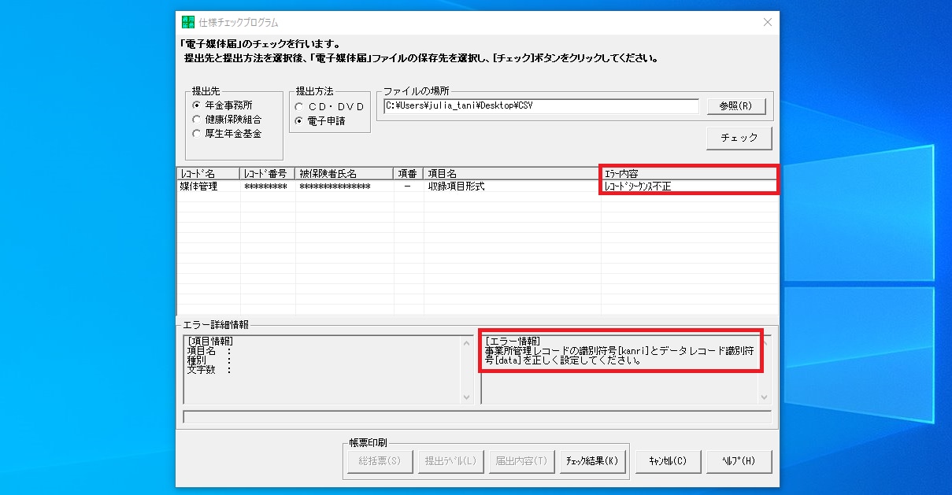Screen dimensions: 952x495
Task: Click the 被保険者氏名 column header
Action: click(343, 173)
